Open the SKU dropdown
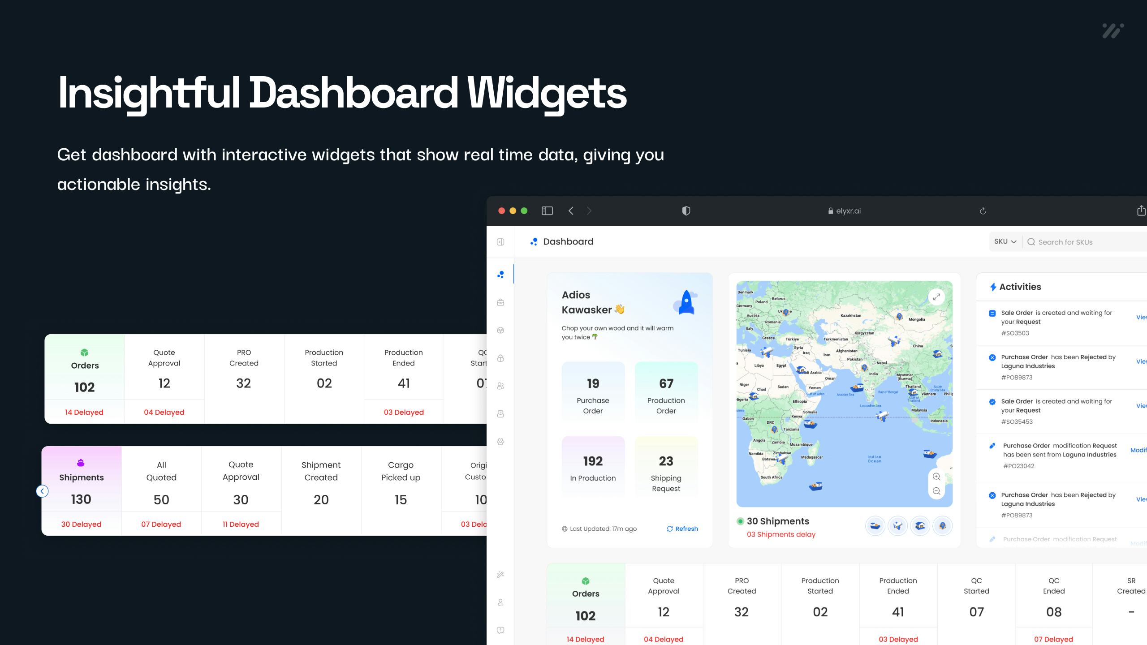 coord(1005,241)
